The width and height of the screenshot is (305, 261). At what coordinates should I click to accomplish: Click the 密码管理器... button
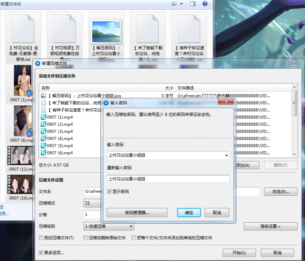(x=137, y=213)
